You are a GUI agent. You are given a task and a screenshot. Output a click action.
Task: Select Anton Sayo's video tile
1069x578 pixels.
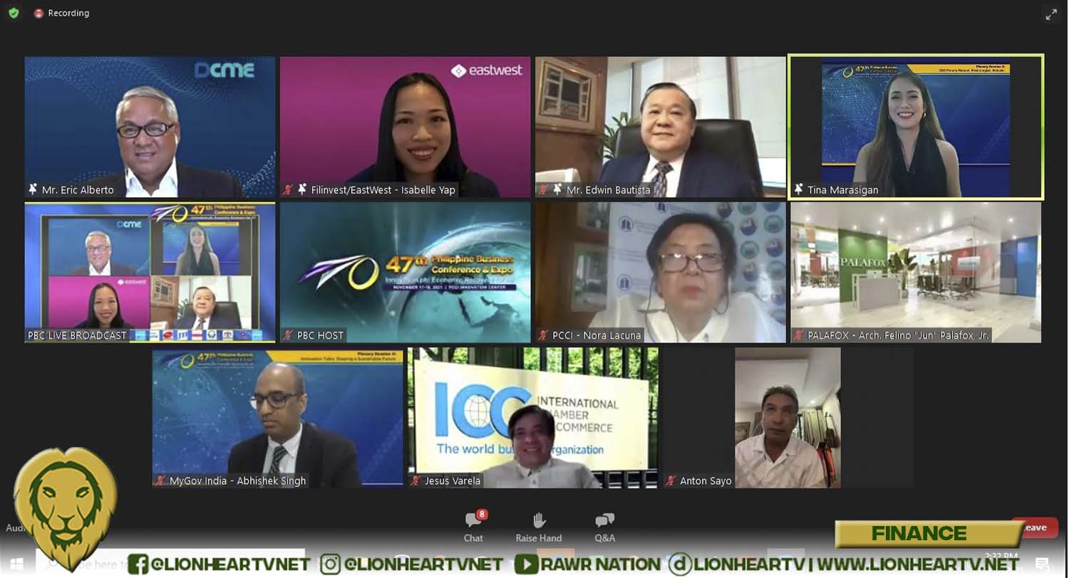pos(787,418)
